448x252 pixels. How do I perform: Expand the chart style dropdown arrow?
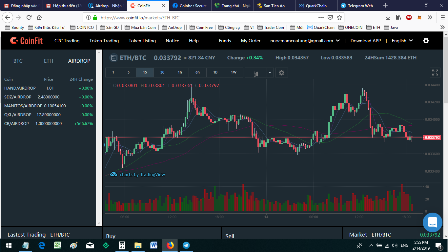(x=270, y=73)
